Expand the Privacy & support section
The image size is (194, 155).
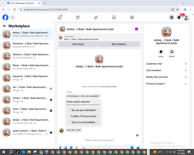pyautogui.click(x=166, y=84)
